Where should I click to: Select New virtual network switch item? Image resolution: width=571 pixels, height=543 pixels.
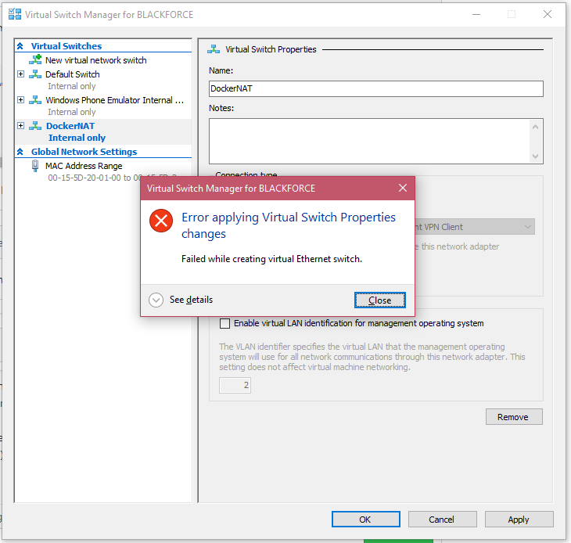[x=95, y=60]
